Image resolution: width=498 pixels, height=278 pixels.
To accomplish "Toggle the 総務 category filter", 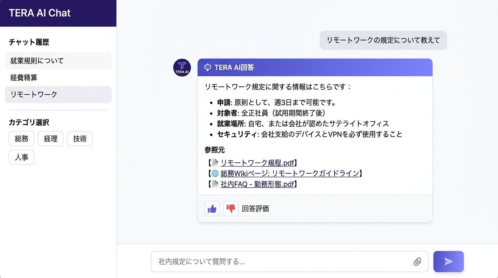I will click(x=21, y=139).
